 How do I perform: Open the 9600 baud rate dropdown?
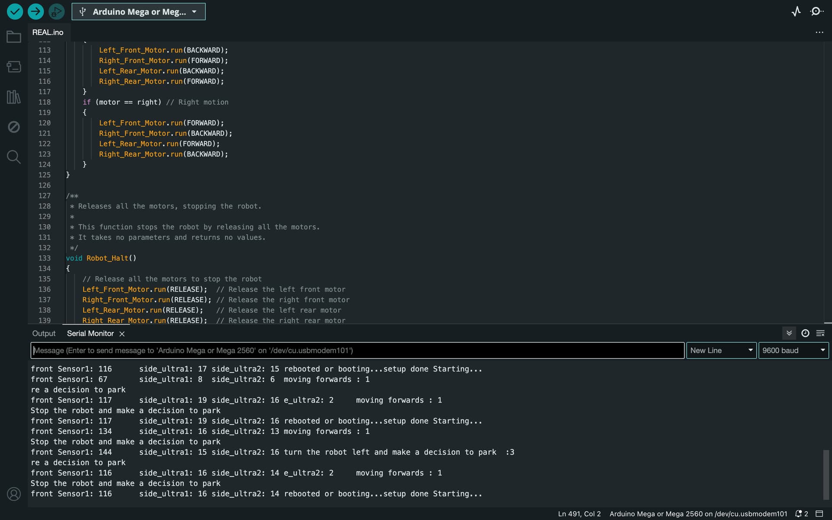[x=793, y=351]
